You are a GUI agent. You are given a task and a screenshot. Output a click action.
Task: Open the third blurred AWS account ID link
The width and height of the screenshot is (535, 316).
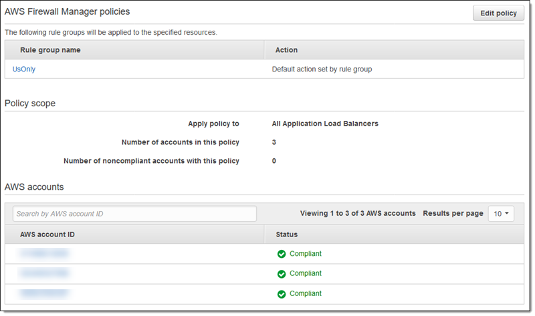pyautogui.click(x=44, y=293)
